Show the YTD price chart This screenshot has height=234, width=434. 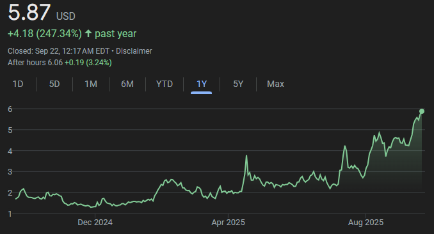tap(165, 84)
